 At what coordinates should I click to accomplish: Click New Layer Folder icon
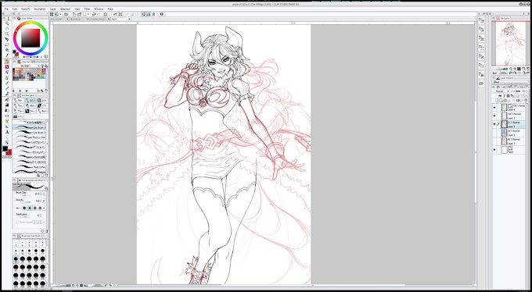pyautogui.click(x=505, y=100)
